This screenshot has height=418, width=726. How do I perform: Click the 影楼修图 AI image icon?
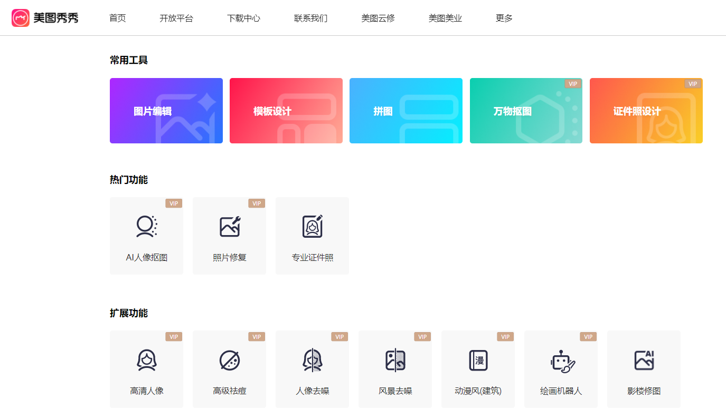[644, 361]
